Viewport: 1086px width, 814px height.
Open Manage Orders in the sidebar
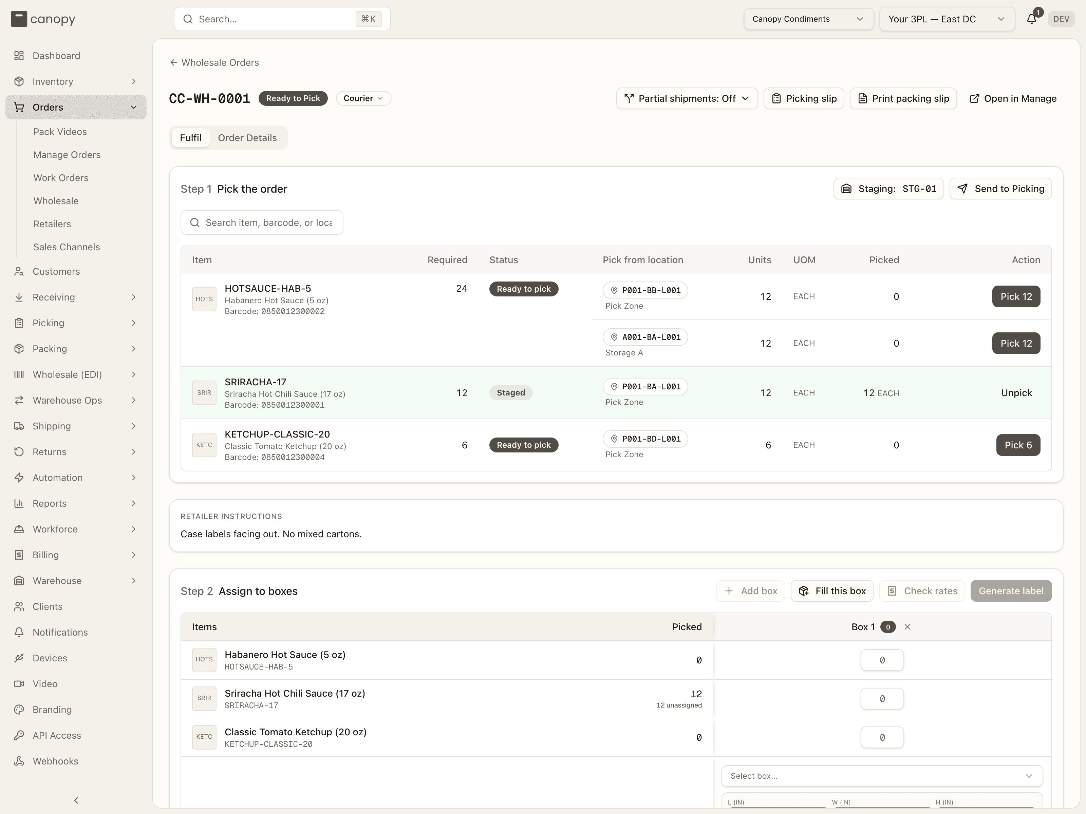(67, 155)
